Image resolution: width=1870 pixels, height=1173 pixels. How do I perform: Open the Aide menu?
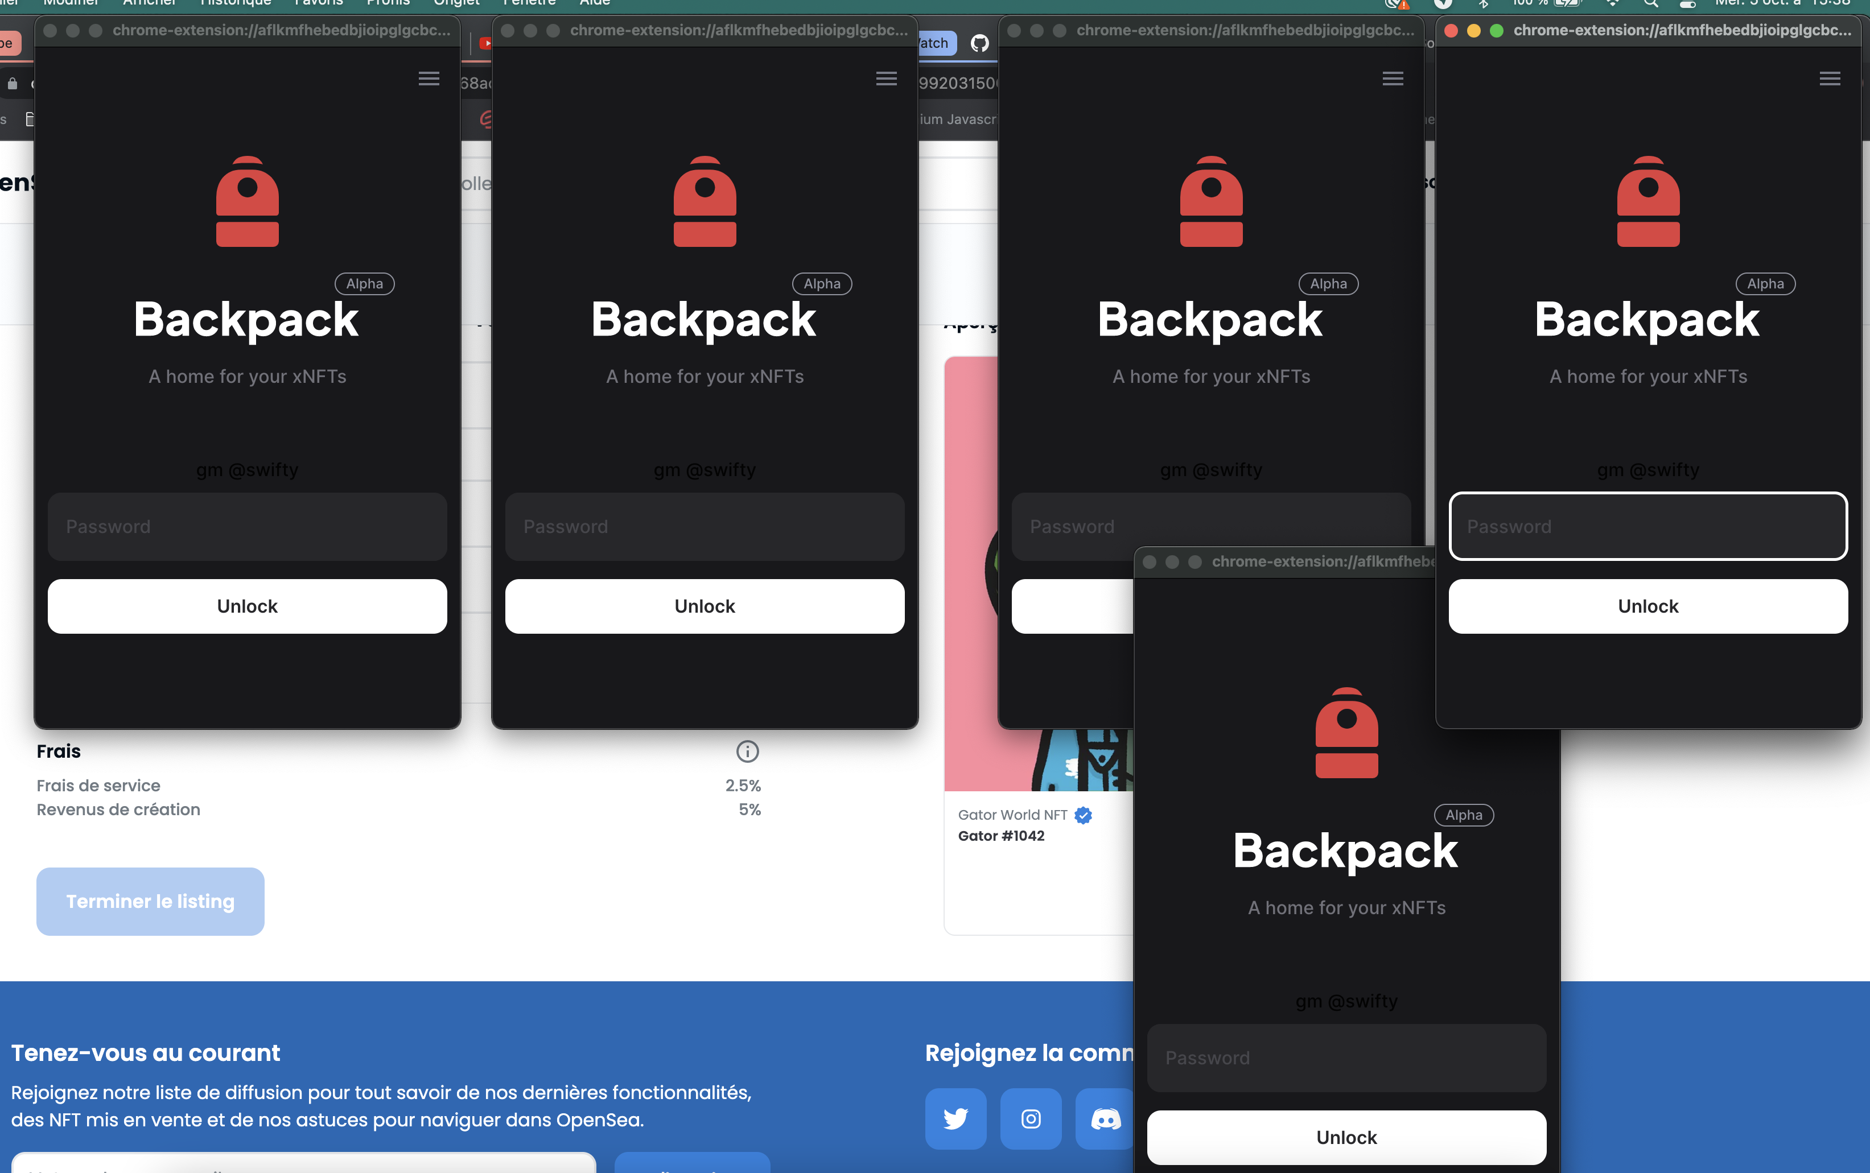pyautogui.click(x=594, y=2)
